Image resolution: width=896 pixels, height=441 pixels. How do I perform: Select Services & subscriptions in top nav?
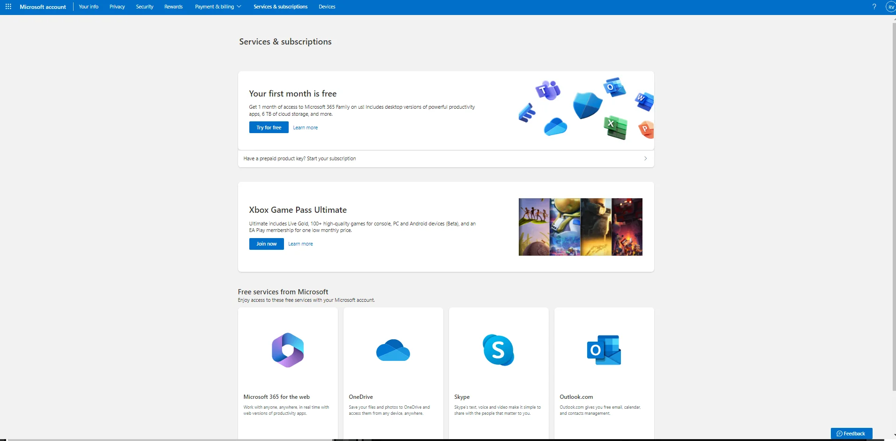coord(281,7)
